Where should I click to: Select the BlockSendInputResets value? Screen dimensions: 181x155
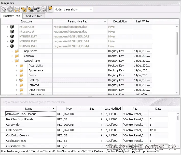pos(20,119)
